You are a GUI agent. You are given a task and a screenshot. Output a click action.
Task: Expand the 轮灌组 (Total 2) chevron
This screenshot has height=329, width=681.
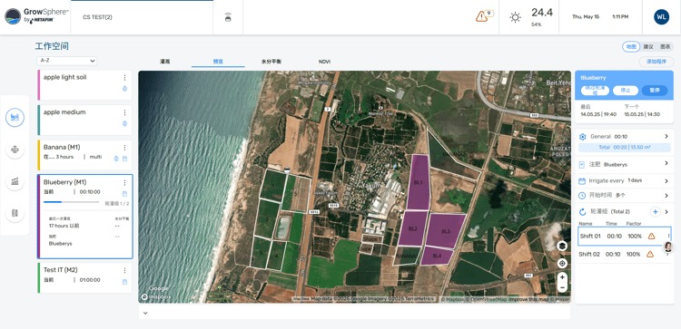666,211
